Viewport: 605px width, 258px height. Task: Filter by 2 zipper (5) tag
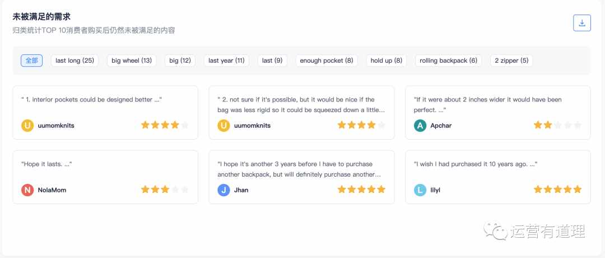coord(511,61)
